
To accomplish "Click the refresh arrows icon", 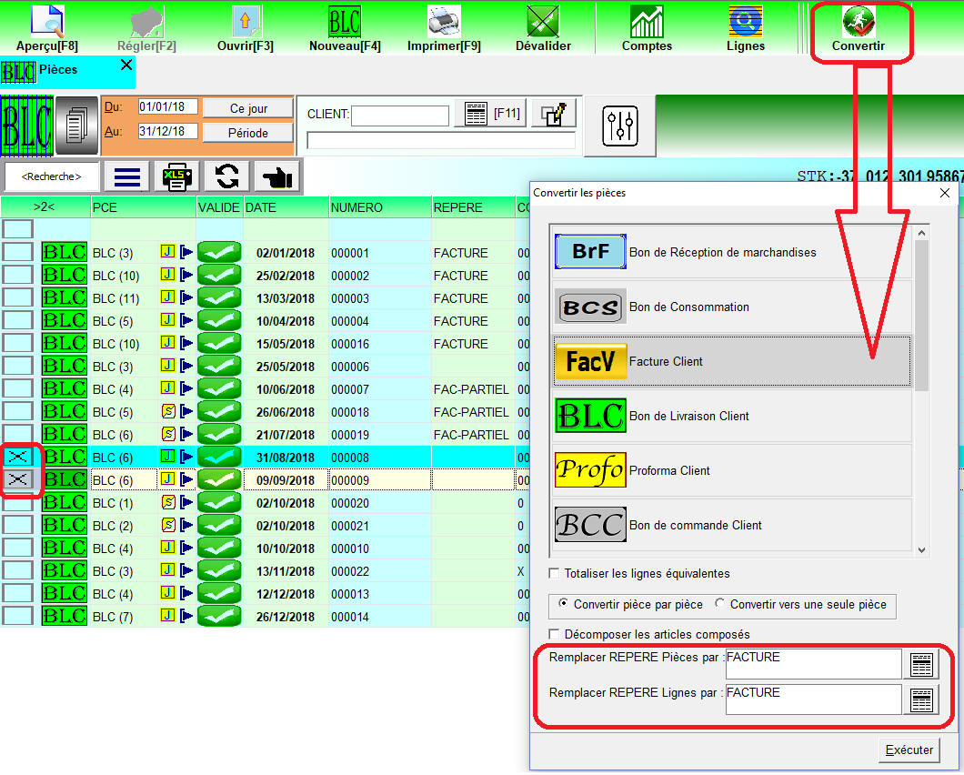I will point(226,176).
